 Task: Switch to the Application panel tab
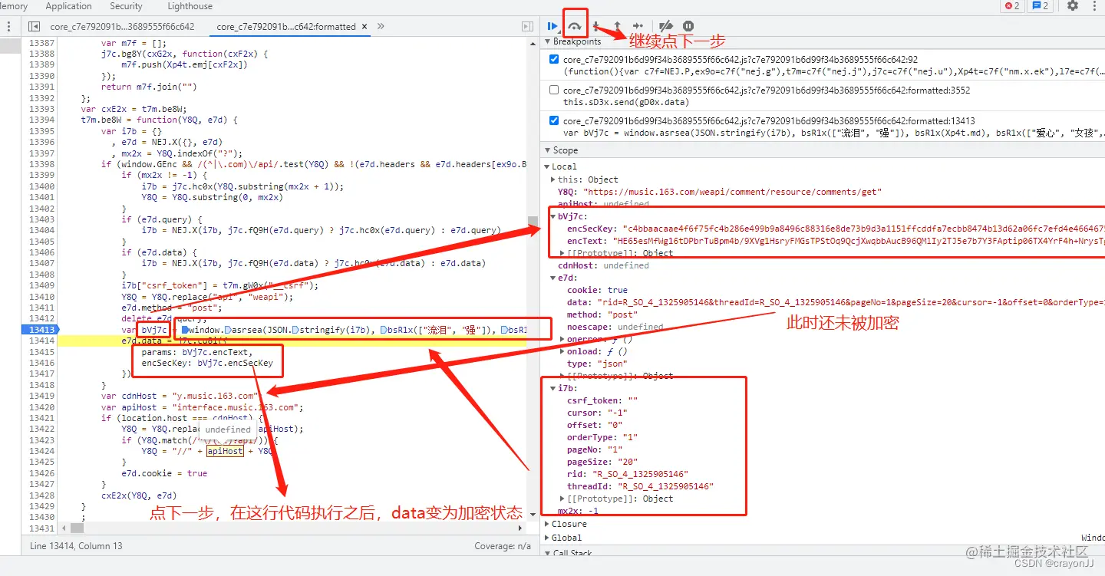click(68, 6)
